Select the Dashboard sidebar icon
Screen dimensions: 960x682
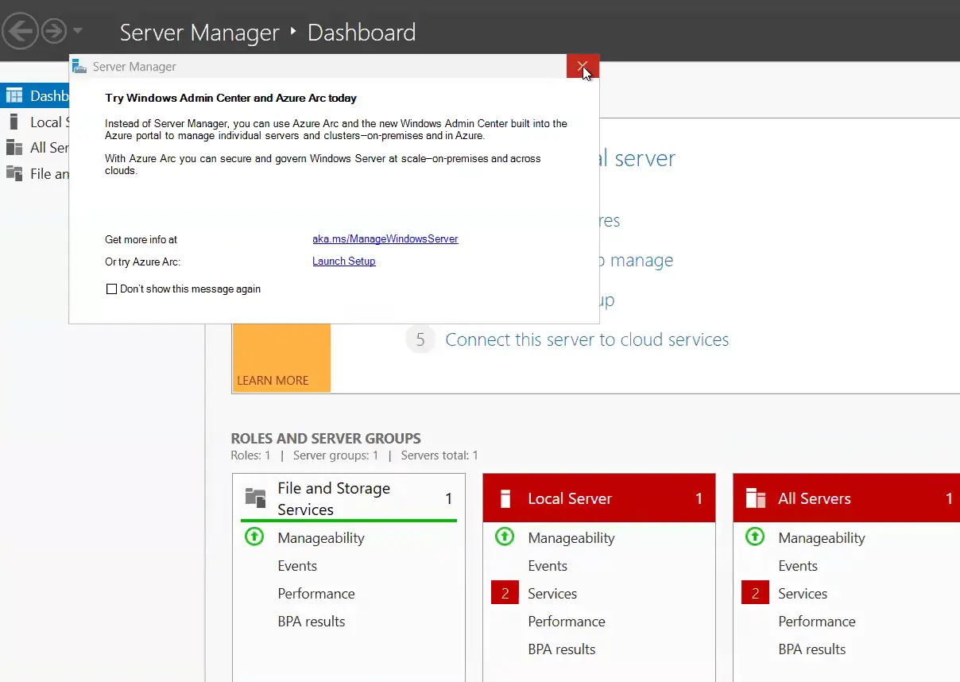[14, 96]
